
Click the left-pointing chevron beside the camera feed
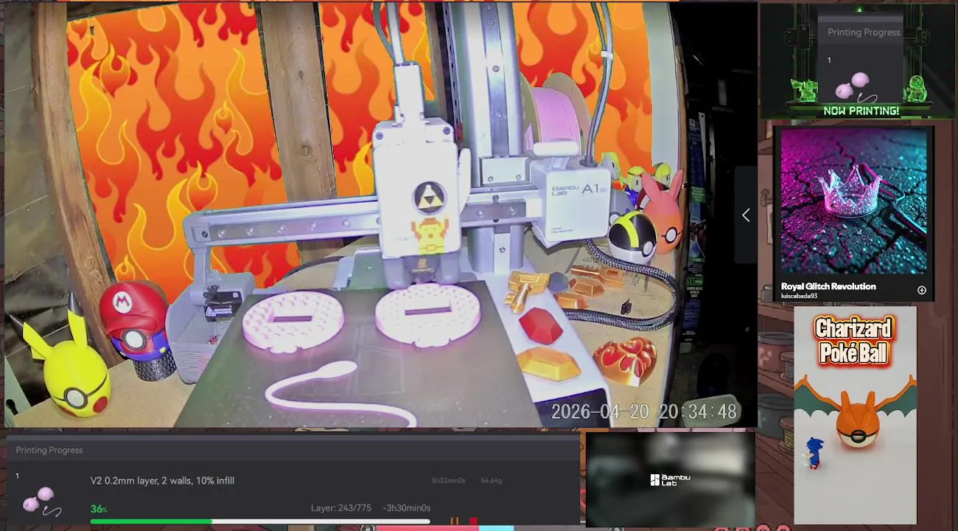(746, 215)
